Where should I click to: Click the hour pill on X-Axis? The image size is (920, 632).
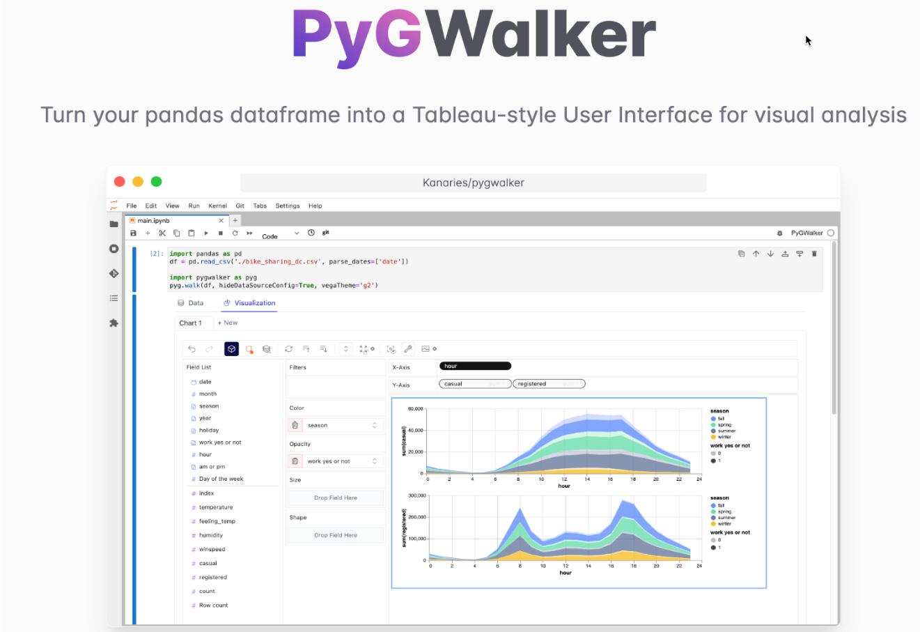(x=475, y=366)
